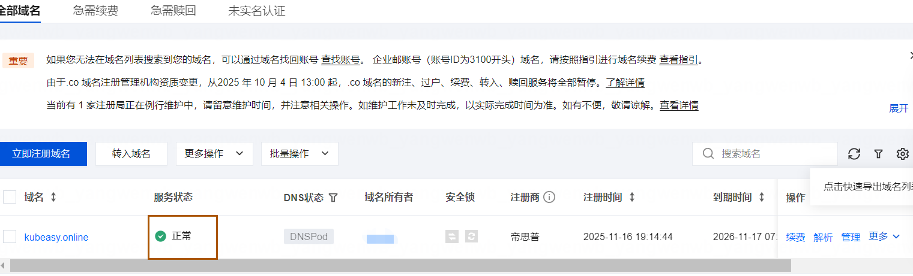Click the transfer lock icon for kubeasy.online
The height and width of the screenshot is (276, 913).
pos(452,236)
